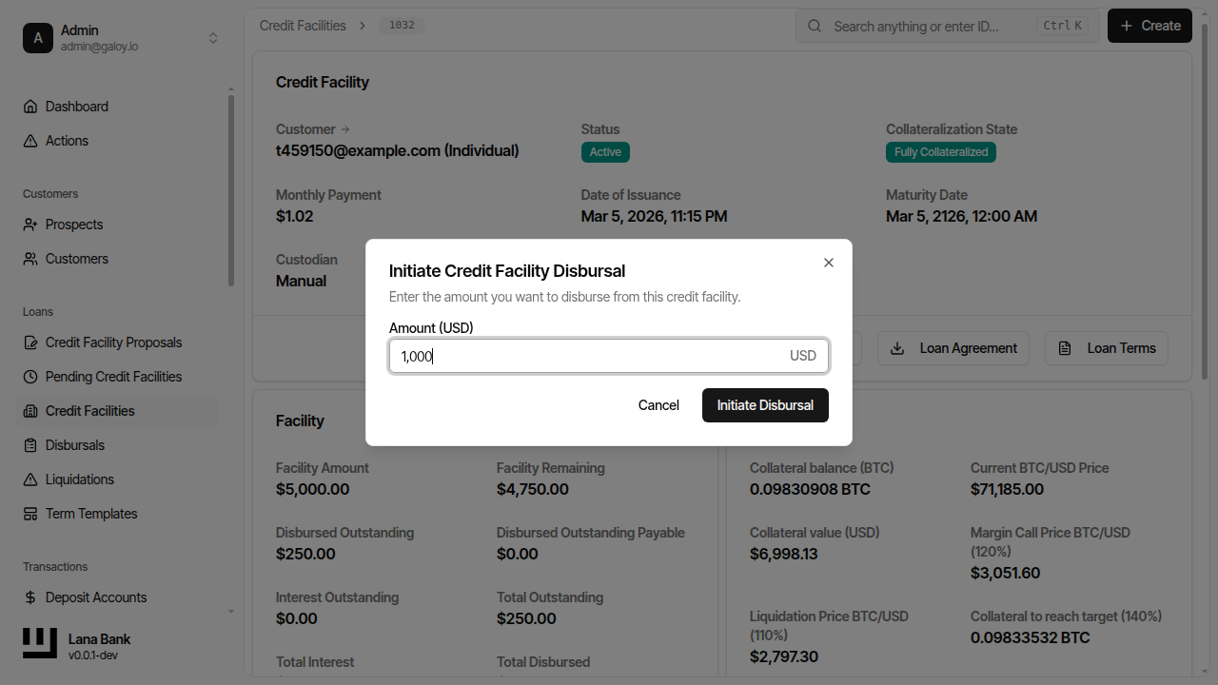
Task: Close the disbursal dialog with X
Action: click(x=829, y=263)
